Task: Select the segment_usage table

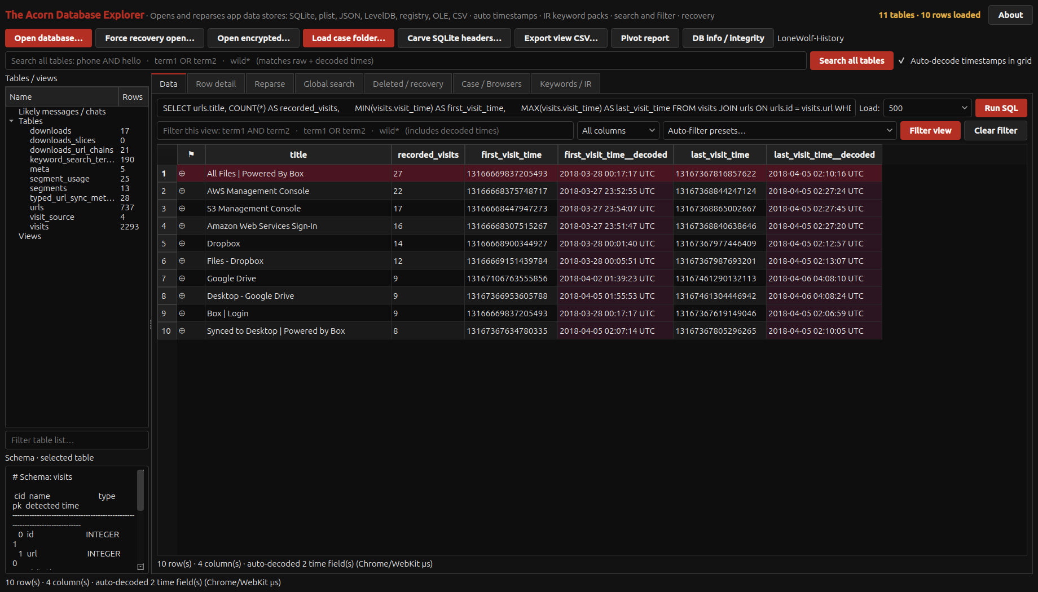Action: pyautogui.click(x=60, y=179)
